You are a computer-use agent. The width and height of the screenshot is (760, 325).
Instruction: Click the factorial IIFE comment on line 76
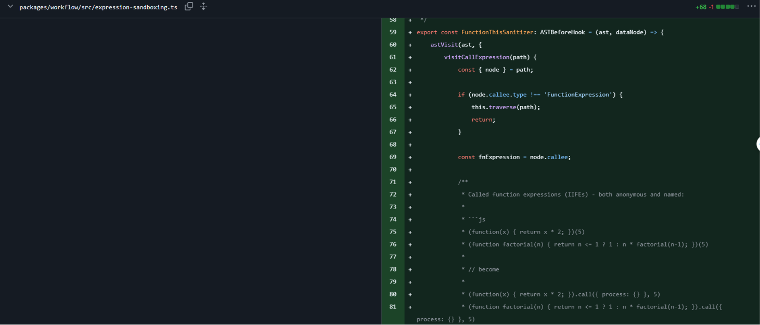[x=585, y=244]
